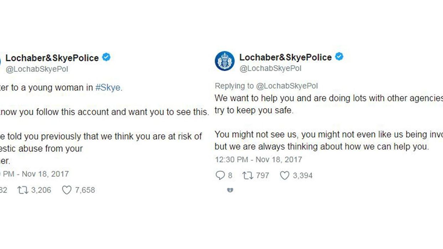The image size is (443, 249).
Task: Click small gray badge icon below reply count
Action: click(230, 190)
